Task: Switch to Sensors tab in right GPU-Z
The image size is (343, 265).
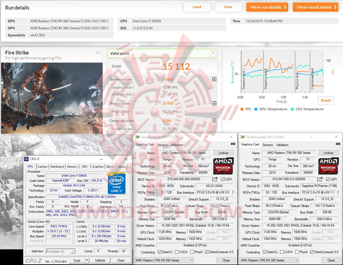Action: tap(268, 145)
